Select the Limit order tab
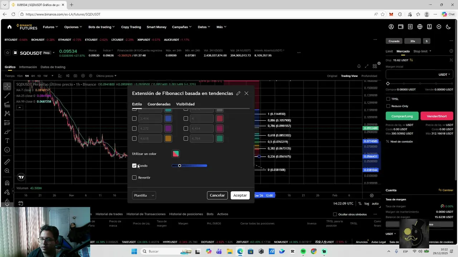 (x=389, y=51)
